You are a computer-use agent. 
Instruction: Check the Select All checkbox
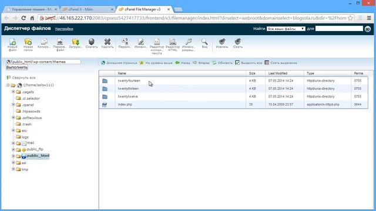coord(237,63)
